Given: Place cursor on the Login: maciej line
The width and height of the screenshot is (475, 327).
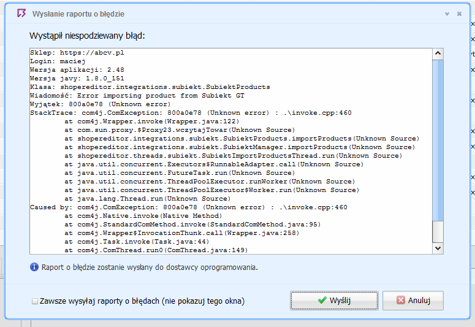Looking at the screenshot, I should 58,61.
